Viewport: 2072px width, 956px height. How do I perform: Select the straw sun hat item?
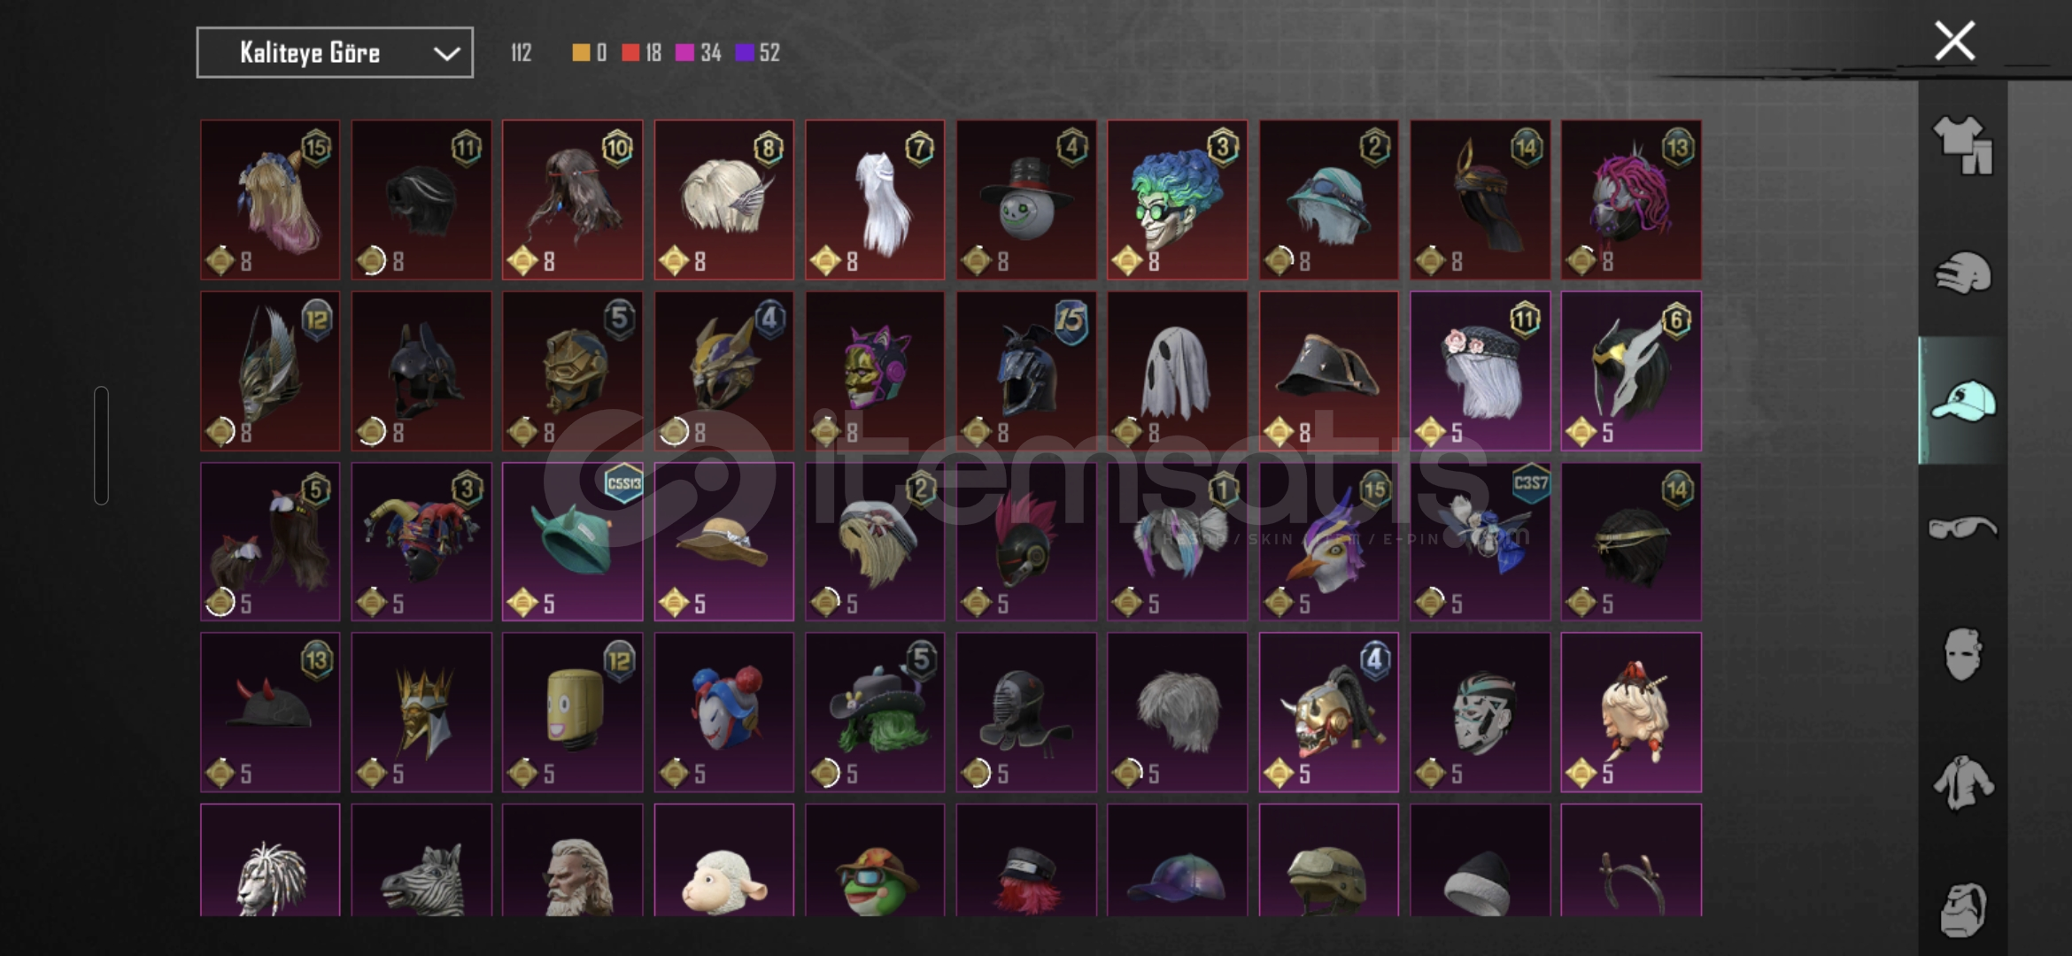723,542
